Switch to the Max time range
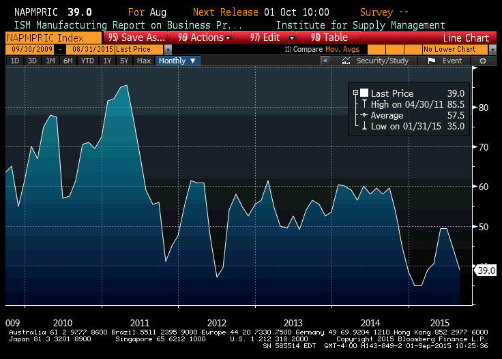Screen dimensions: 502x359 [x=144, y=61]
